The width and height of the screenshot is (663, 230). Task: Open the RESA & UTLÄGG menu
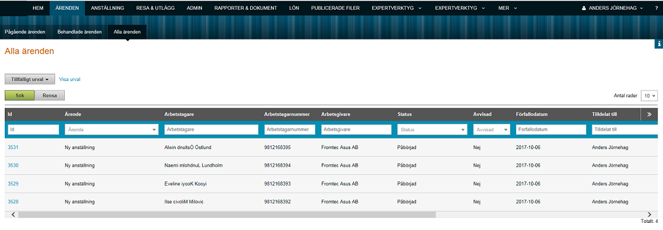tap(155, 8)
